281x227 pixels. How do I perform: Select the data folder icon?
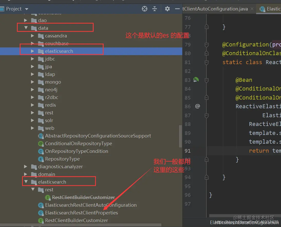coord(34,28)
